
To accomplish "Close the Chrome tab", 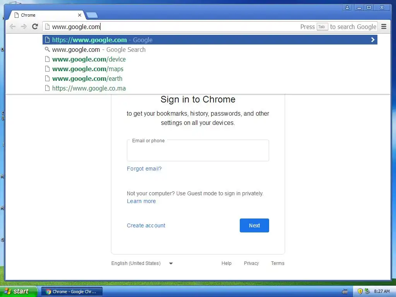I will (80, 15).
